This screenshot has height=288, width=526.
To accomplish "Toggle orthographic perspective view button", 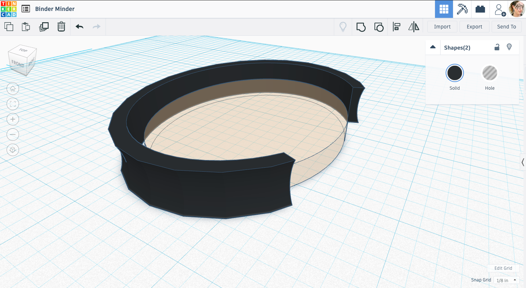I will coord(13,150).
